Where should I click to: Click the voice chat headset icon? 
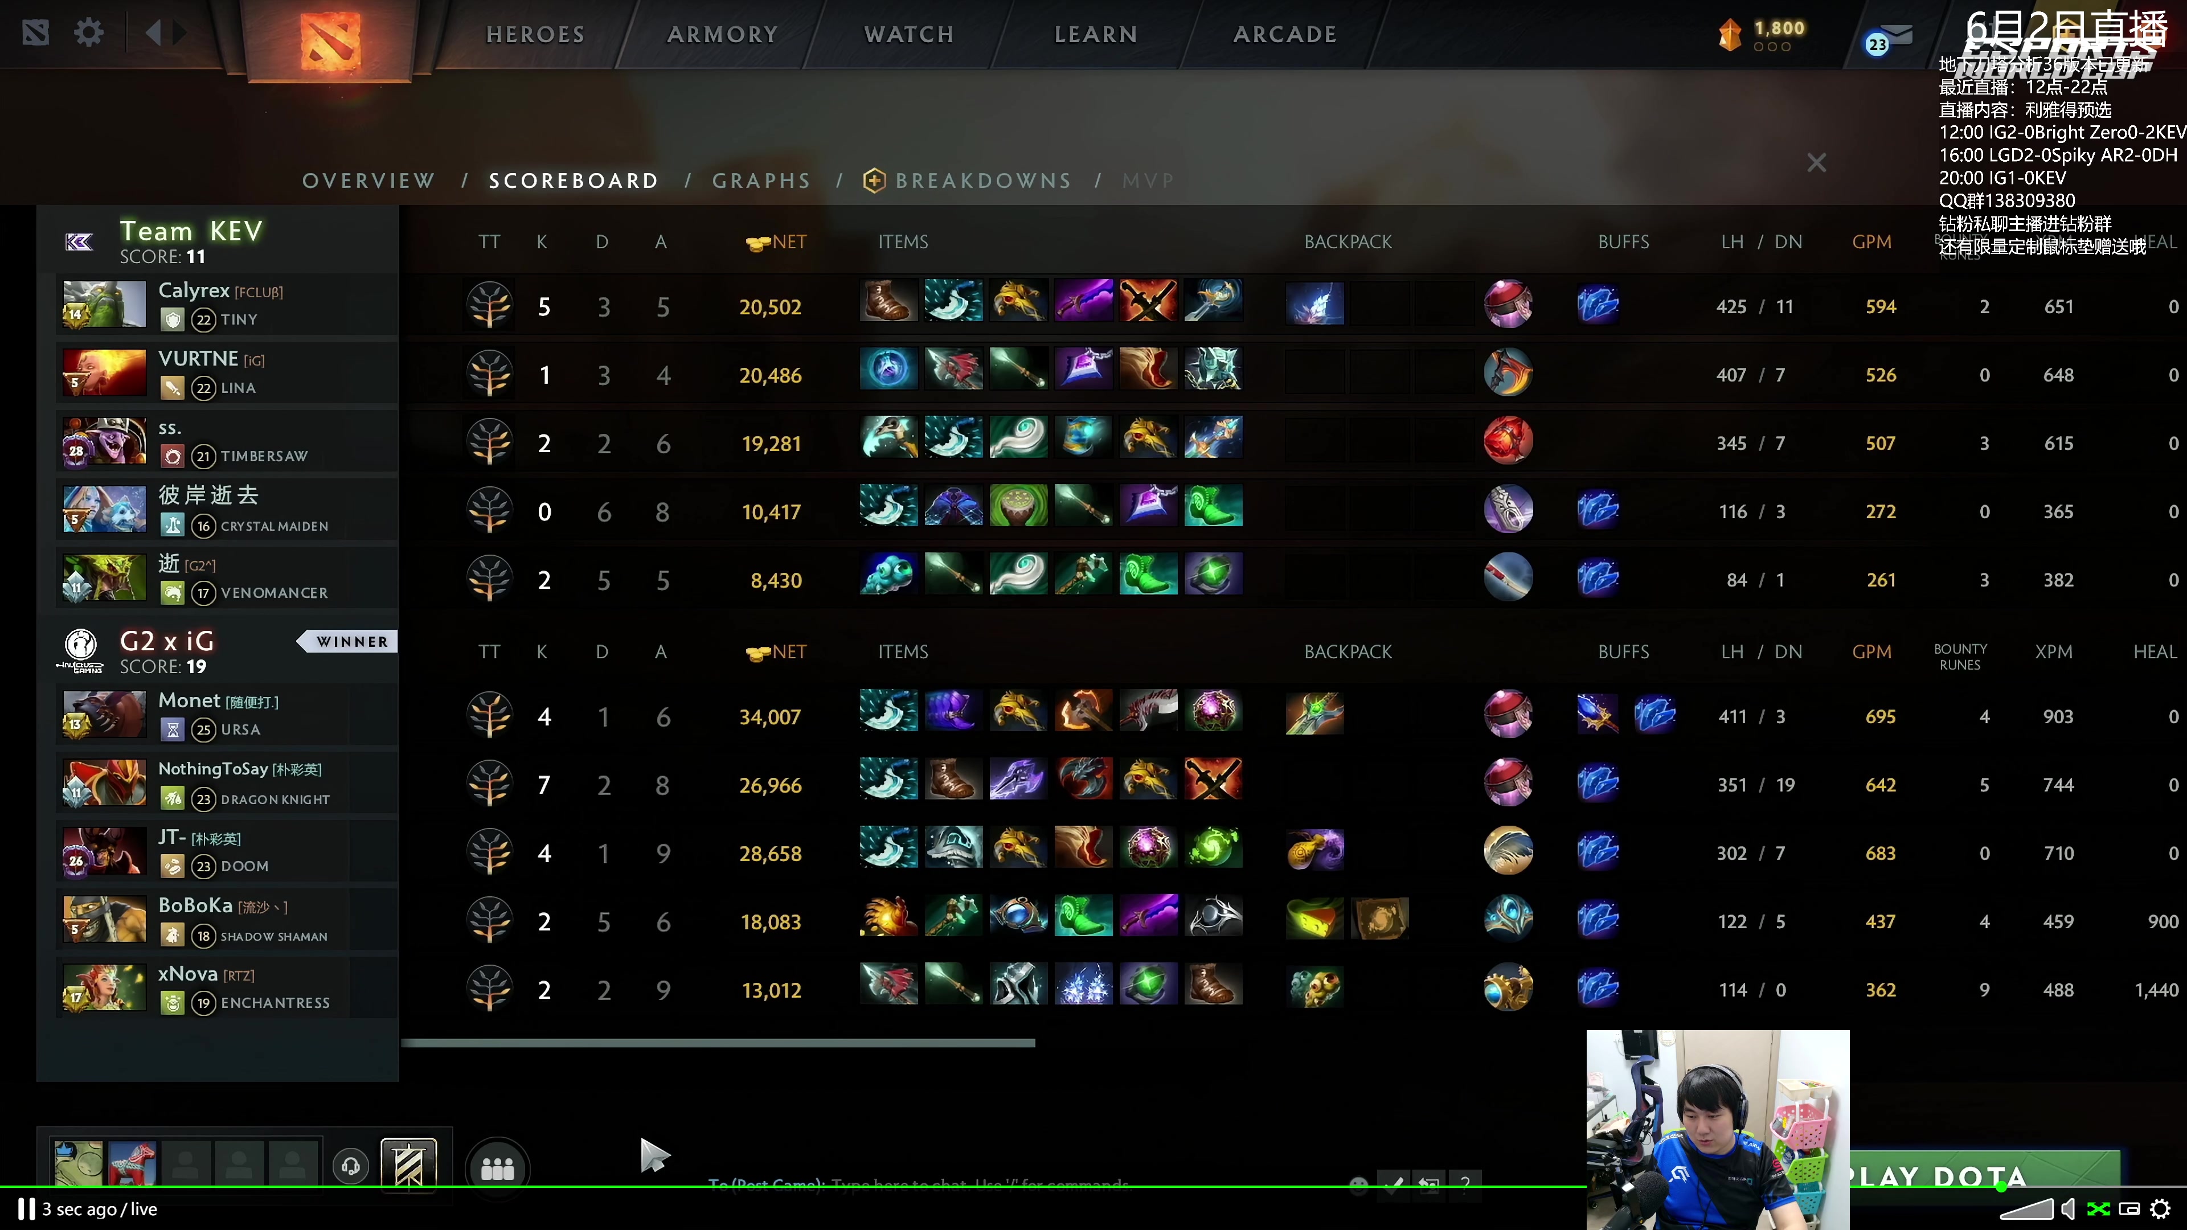pyautogui.click(x=351, y=1166)
